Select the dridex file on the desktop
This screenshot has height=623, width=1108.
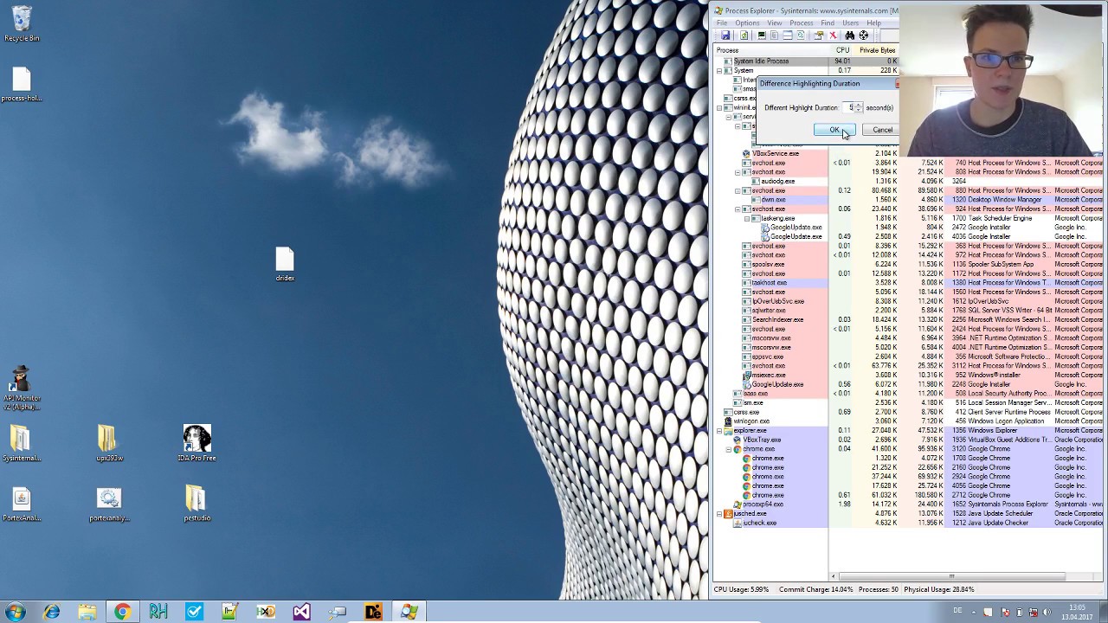[285, 264]
